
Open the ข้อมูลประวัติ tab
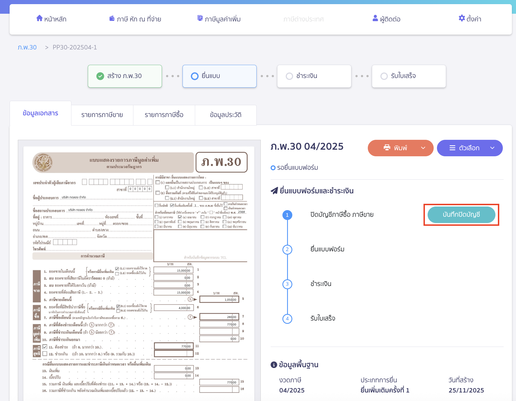(x=226, y=115)
